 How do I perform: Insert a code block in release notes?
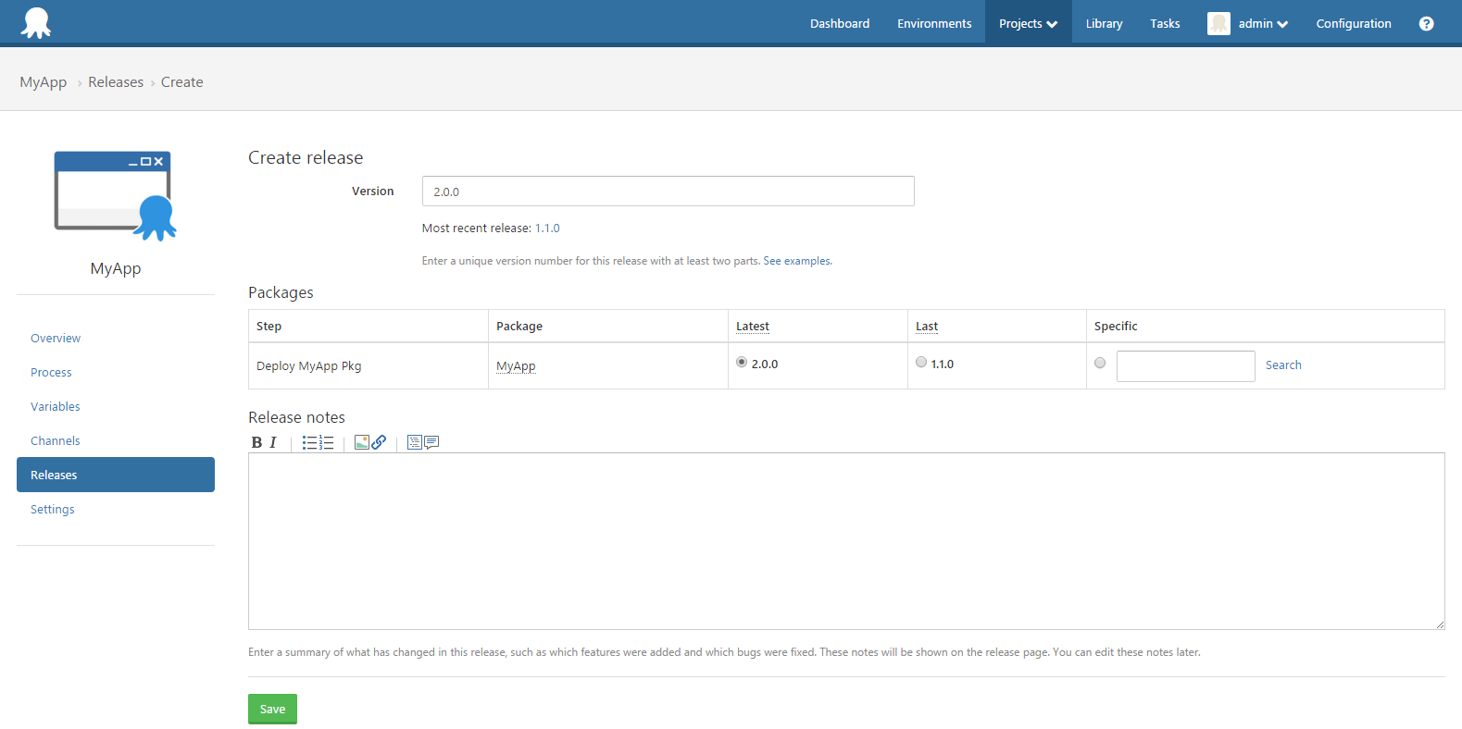[414, 443]
